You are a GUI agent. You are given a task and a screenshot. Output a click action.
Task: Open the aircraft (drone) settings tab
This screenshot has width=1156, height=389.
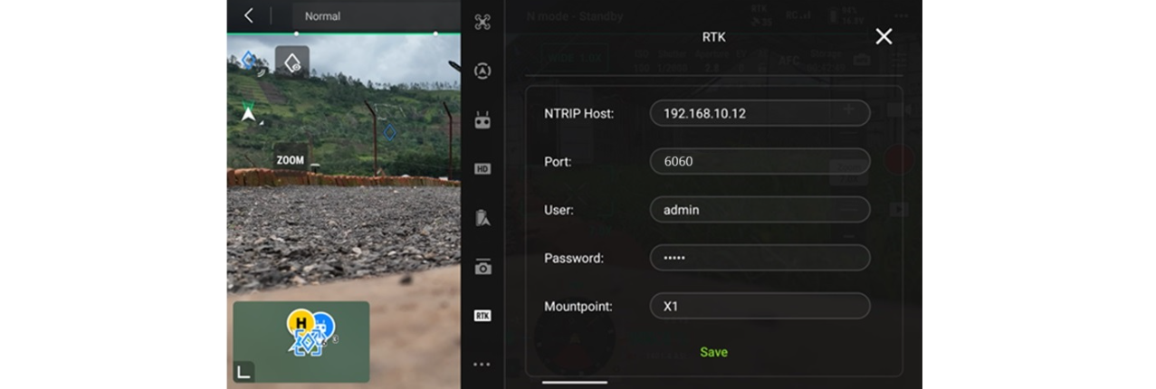(482, 23)
